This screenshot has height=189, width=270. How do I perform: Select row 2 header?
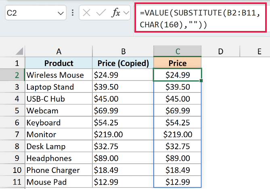tap(13, 75)
